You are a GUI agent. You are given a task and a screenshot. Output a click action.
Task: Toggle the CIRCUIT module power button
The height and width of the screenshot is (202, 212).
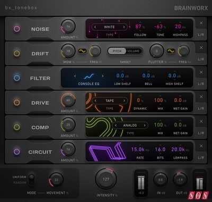(x=17, y=151)
